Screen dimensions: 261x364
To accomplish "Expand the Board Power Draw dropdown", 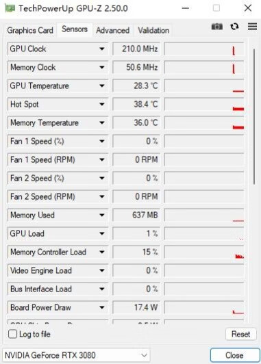I will [x=102, y=308].
